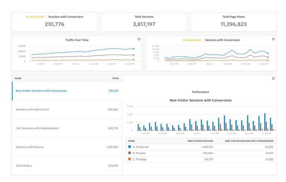Open gear menu on Sessions with Conversions chart

(x=273, y=39)
